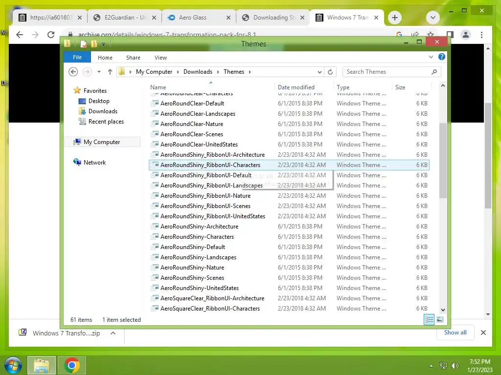Open Chrome profile avatar

point(466,35)
